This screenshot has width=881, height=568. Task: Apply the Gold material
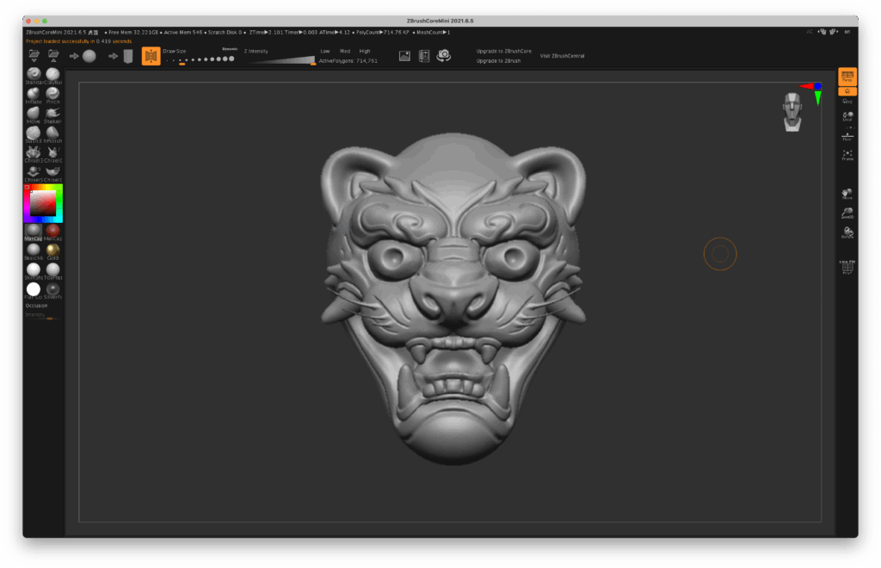click(52, 251)
